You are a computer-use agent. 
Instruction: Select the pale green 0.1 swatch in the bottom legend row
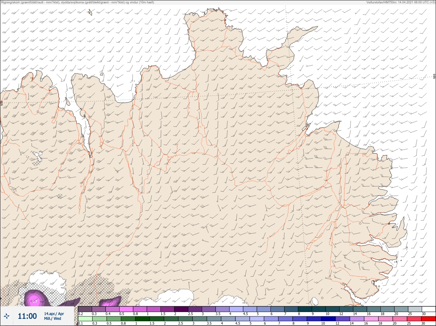85,319
